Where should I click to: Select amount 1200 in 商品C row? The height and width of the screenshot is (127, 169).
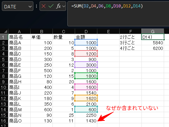86,54
